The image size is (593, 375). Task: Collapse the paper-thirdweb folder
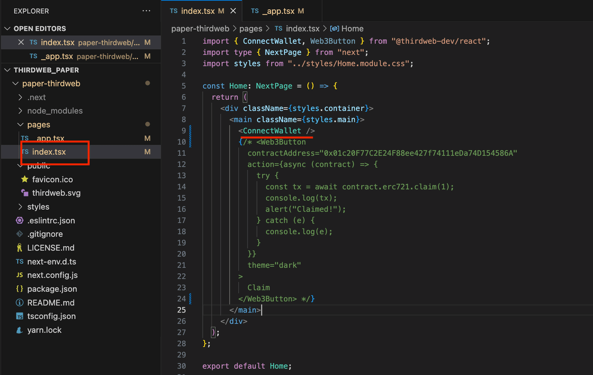16,83
